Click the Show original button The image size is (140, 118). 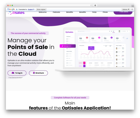pyautogui.click(x=41, y=9)
